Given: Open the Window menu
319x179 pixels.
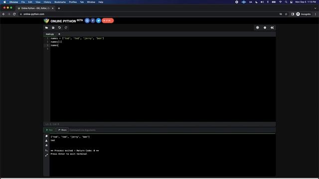Looking at the screenshot, I should [x=91, y=2].
